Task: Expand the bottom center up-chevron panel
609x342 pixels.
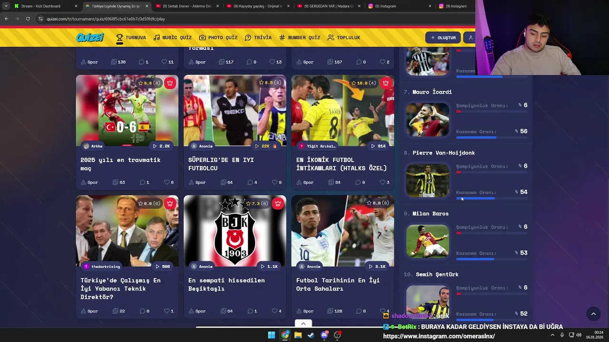Action: [x=303, y=323]
